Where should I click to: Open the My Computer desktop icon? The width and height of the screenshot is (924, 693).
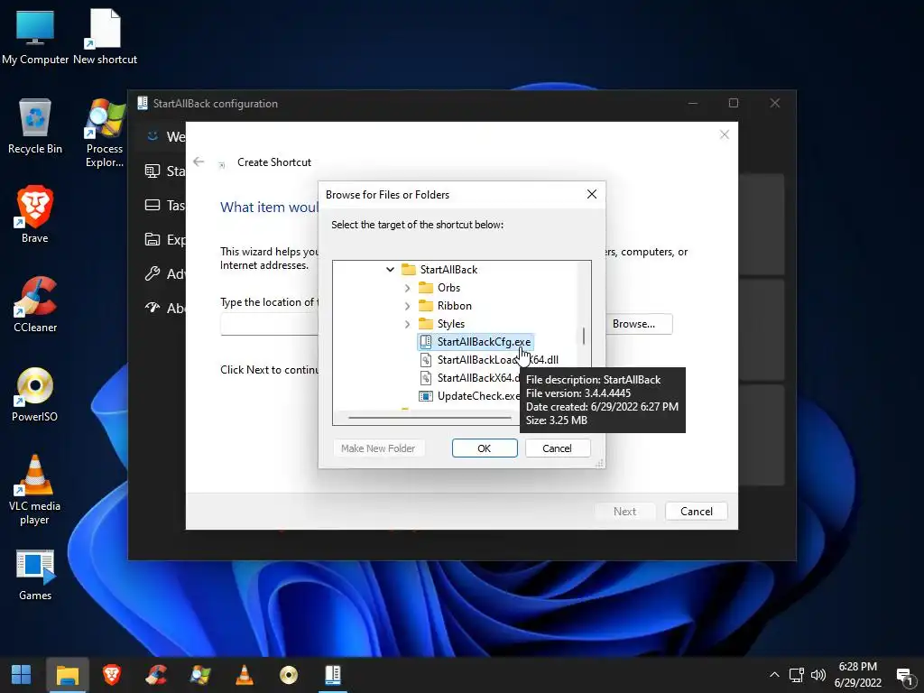(35, 36)
